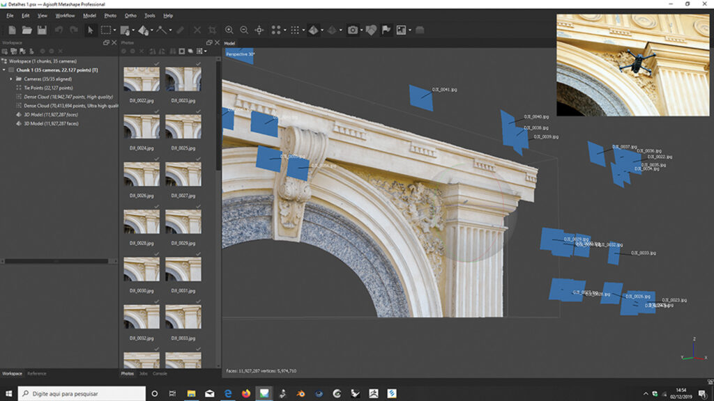Viewport: 714px width, 401px height.
Task: Zoom in on the model view
Action: pos(229,30)
